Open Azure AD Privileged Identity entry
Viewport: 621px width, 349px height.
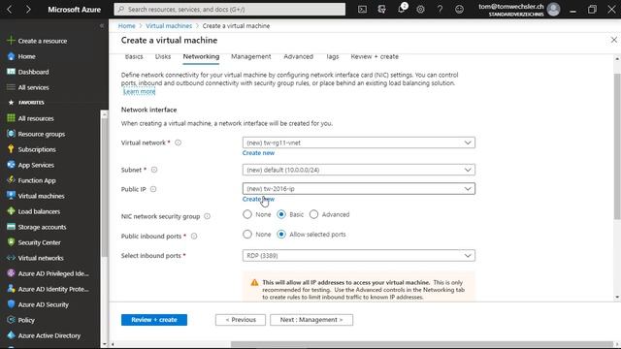click(x=53, y=273)
